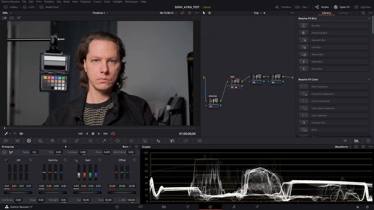Stop playback in viewer transport
Viewport: 374px width, 210px height.
93,134
